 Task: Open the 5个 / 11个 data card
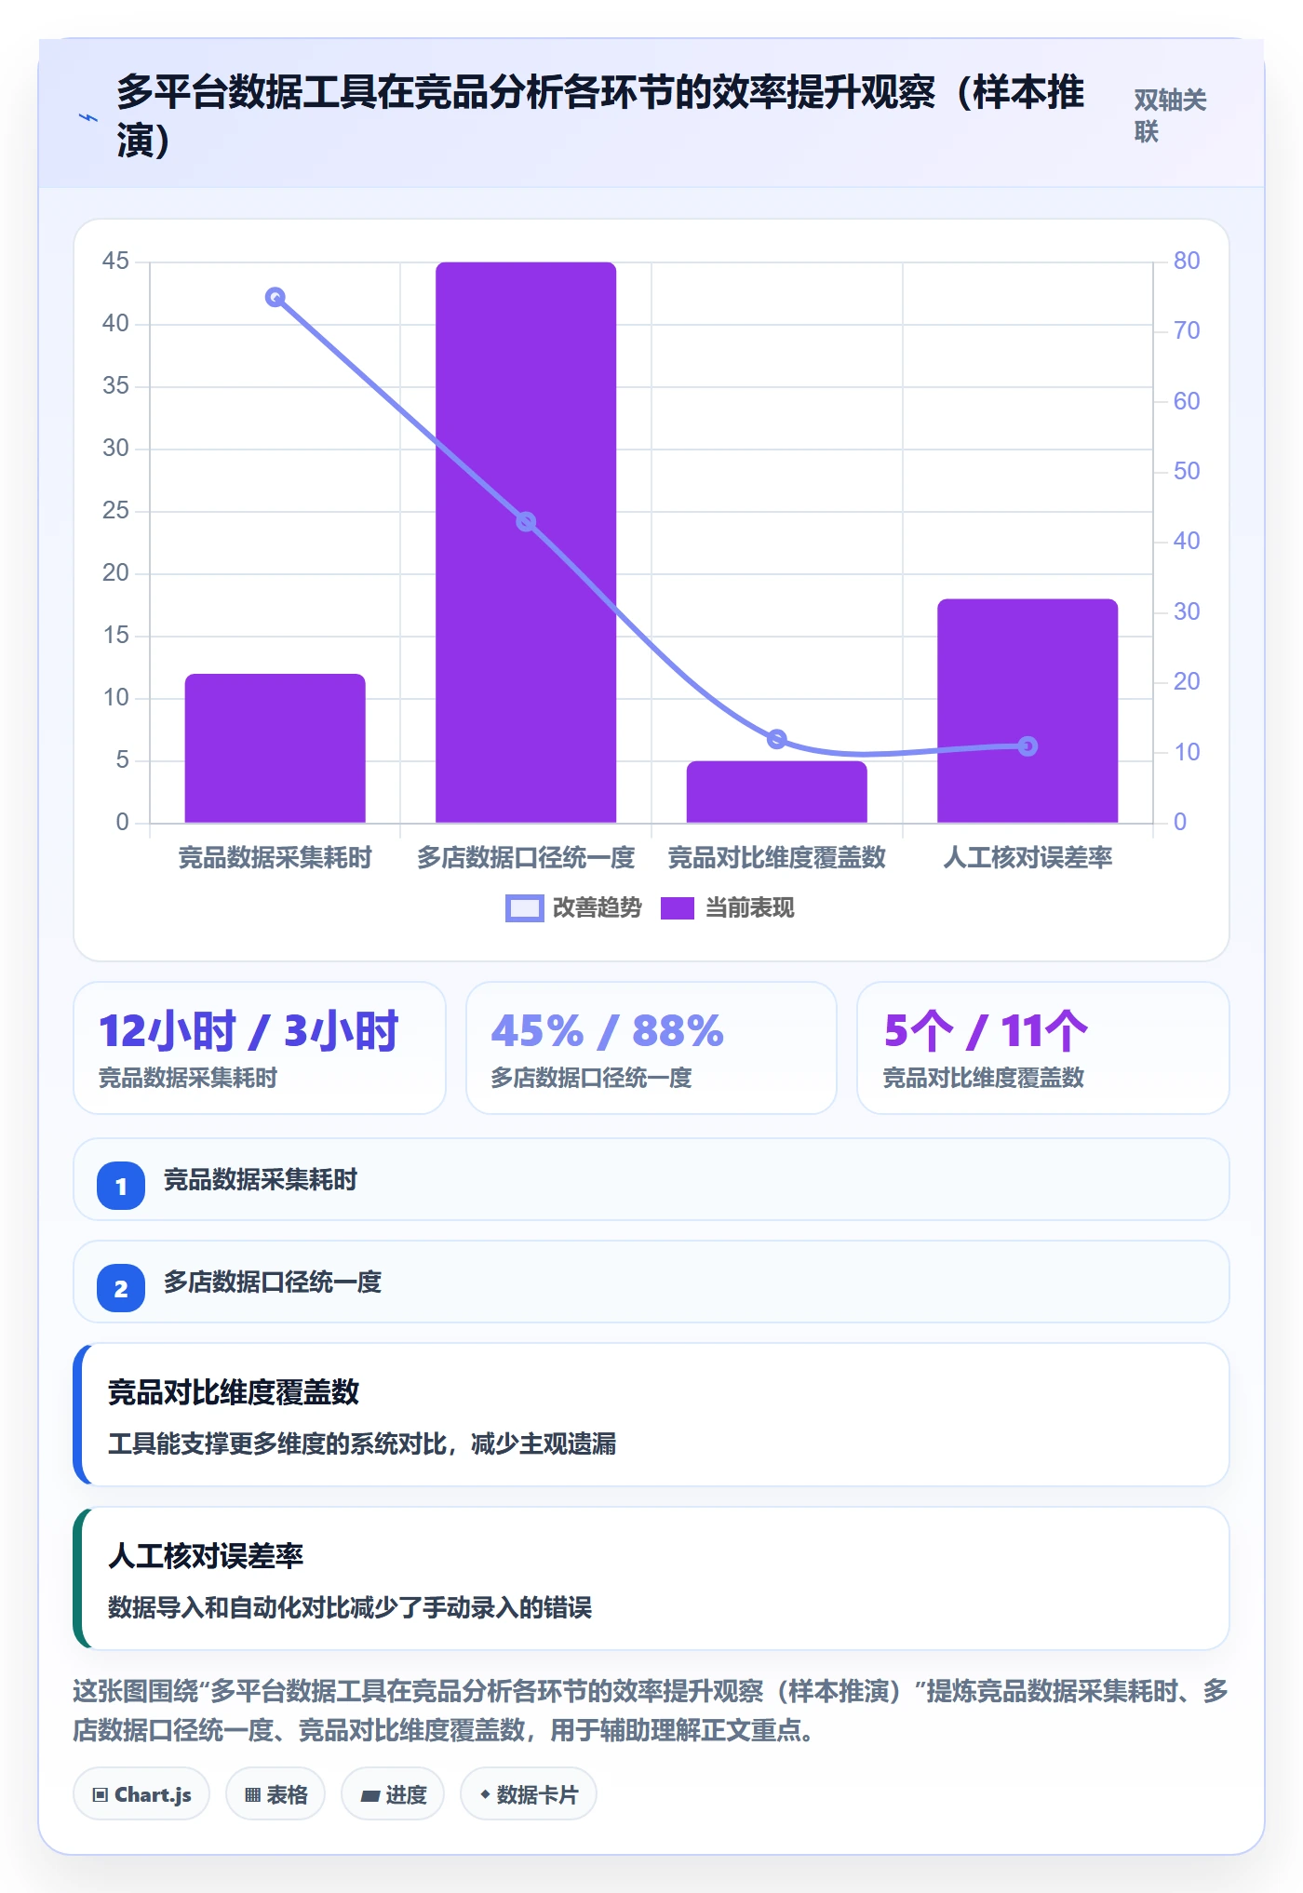point(1043,1048)
